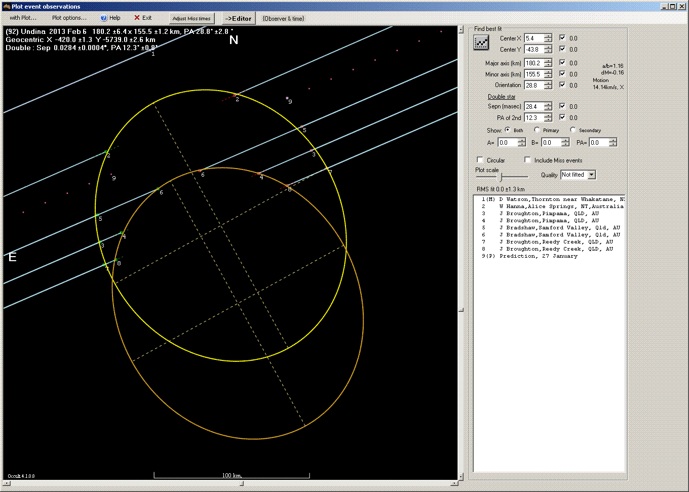Click in the A= value field
The image size is (689, 492).
[x=508, y=143]
